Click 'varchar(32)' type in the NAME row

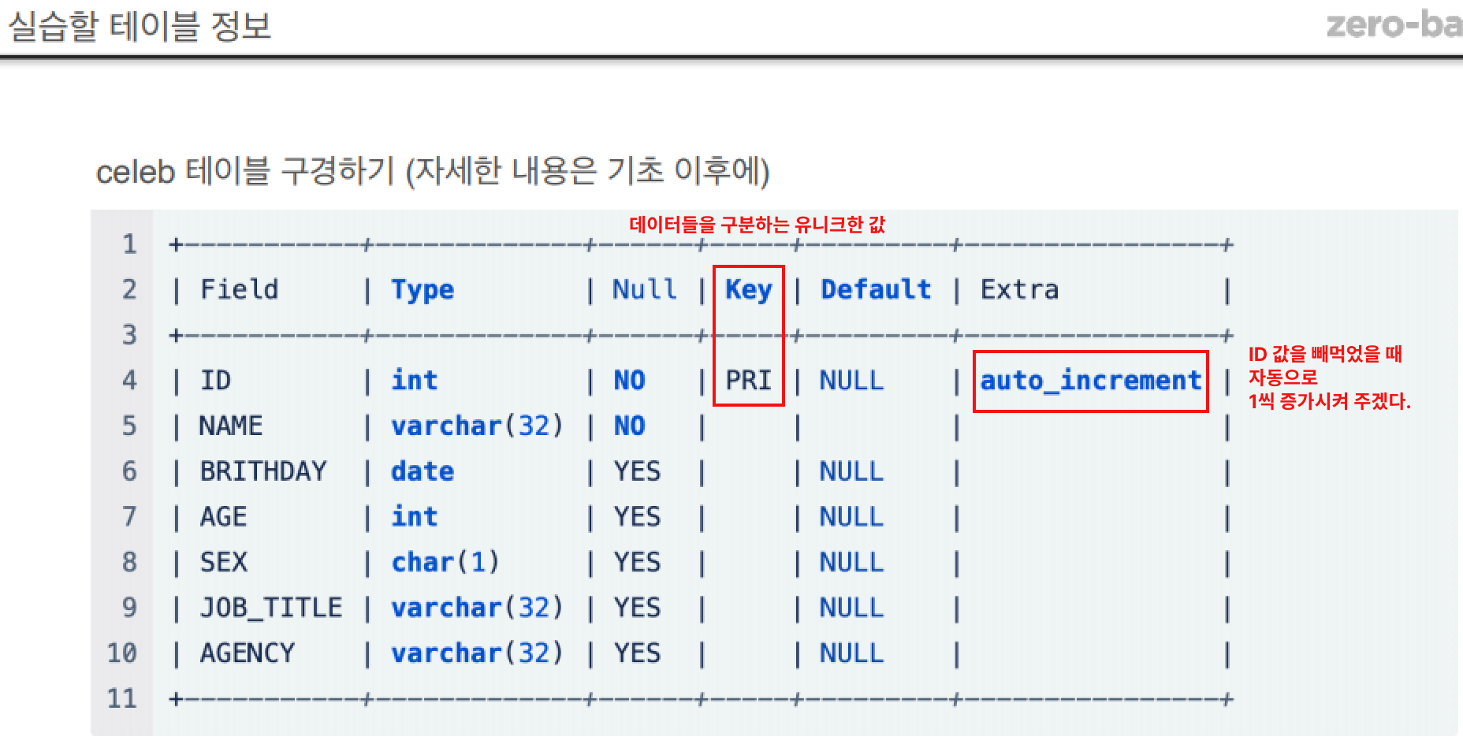click(x=478, y=426)
